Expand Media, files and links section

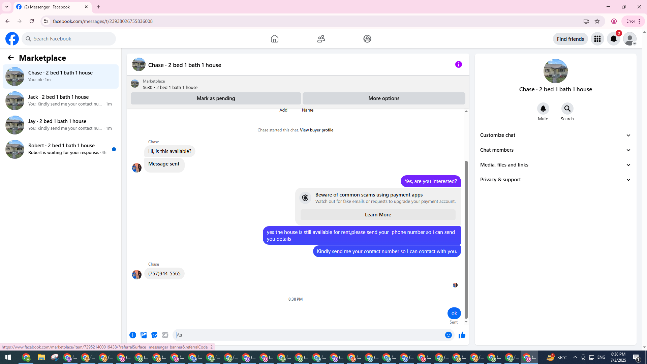pos(555,165)
